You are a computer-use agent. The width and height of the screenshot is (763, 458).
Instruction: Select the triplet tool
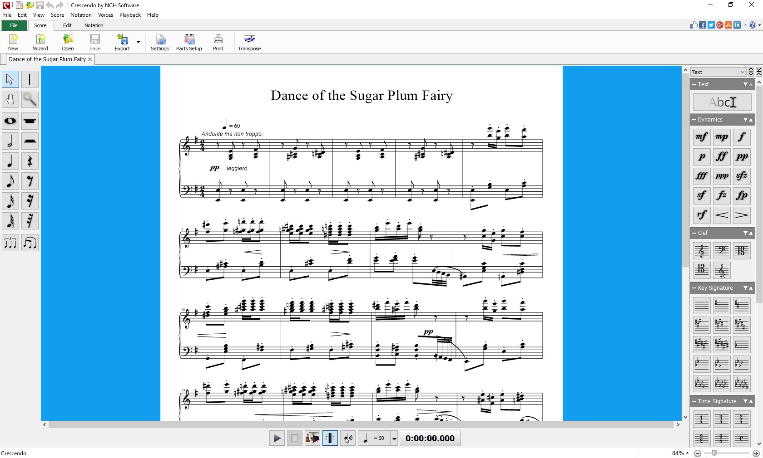tap(10, 243)
